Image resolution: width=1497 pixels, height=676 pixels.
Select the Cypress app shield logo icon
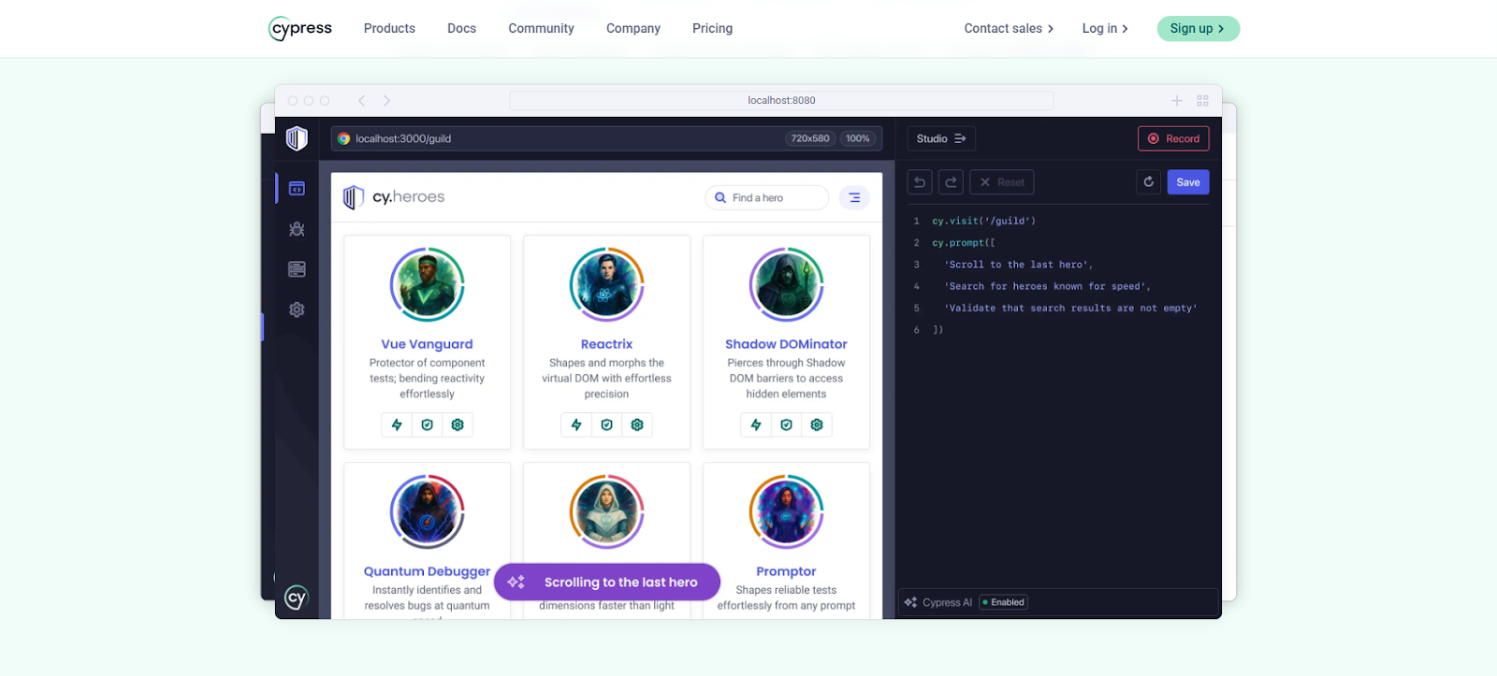[297, 138]
